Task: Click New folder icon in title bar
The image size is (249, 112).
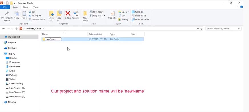Action: click(x=11, y=3)
